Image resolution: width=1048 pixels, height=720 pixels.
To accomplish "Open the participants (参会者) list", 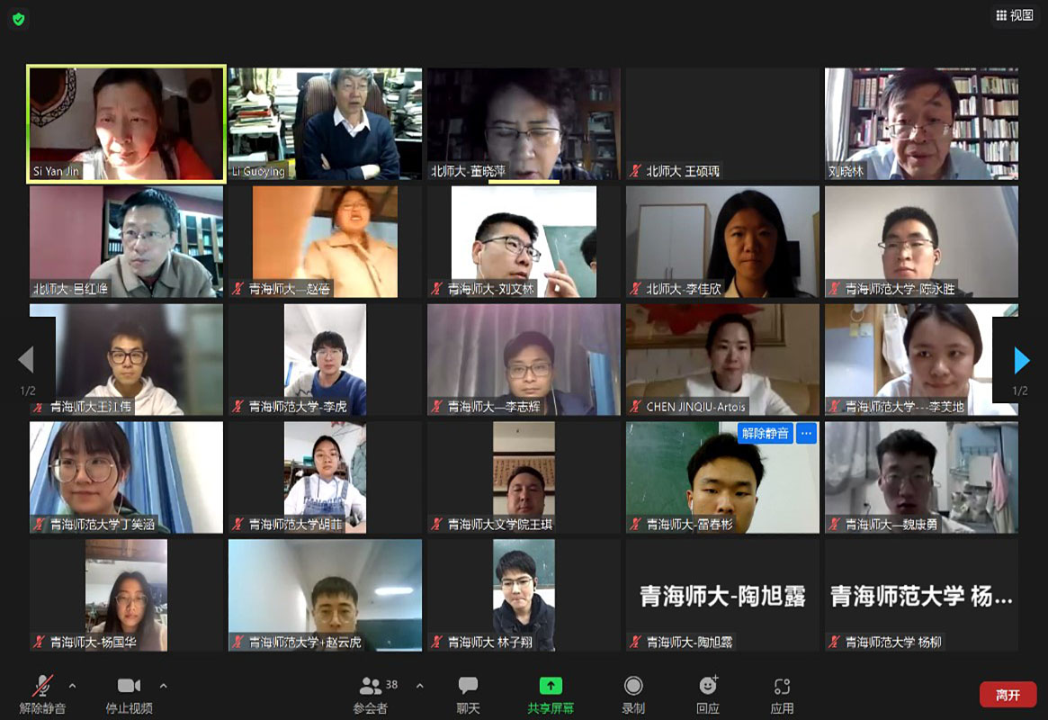I will [x=371, y=694].
